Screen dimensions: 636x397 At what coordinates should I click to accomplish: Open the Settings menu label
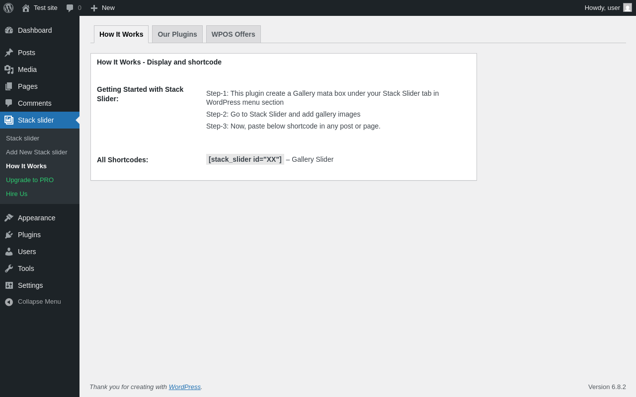tap(30, 285)
